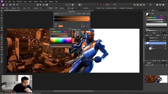Select the Gradient Map Adjustment layer
168x94 pixels.
pos(156,43)
